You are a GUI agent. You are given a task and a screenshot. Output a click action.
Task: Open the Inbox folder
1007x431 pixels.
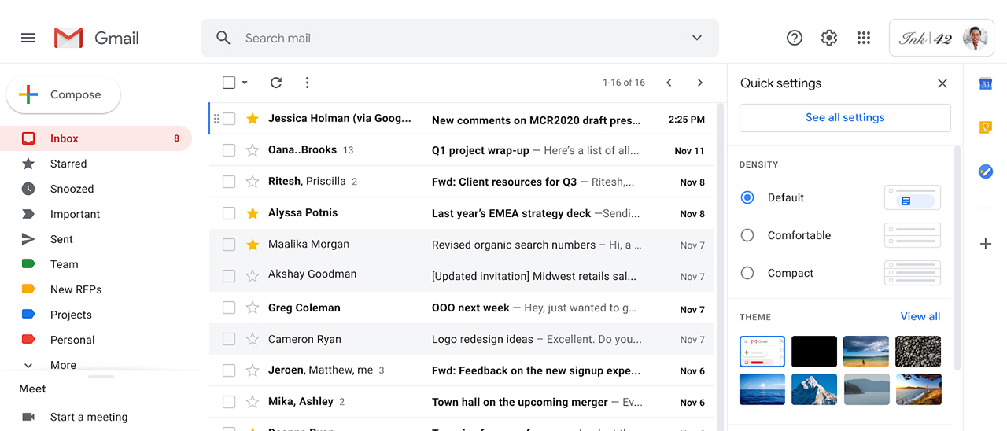(96, 138)
